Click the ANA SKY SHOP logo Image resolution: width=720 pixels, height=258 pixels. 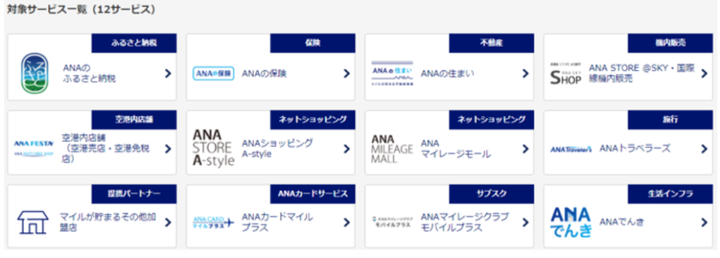coord(566,74)
